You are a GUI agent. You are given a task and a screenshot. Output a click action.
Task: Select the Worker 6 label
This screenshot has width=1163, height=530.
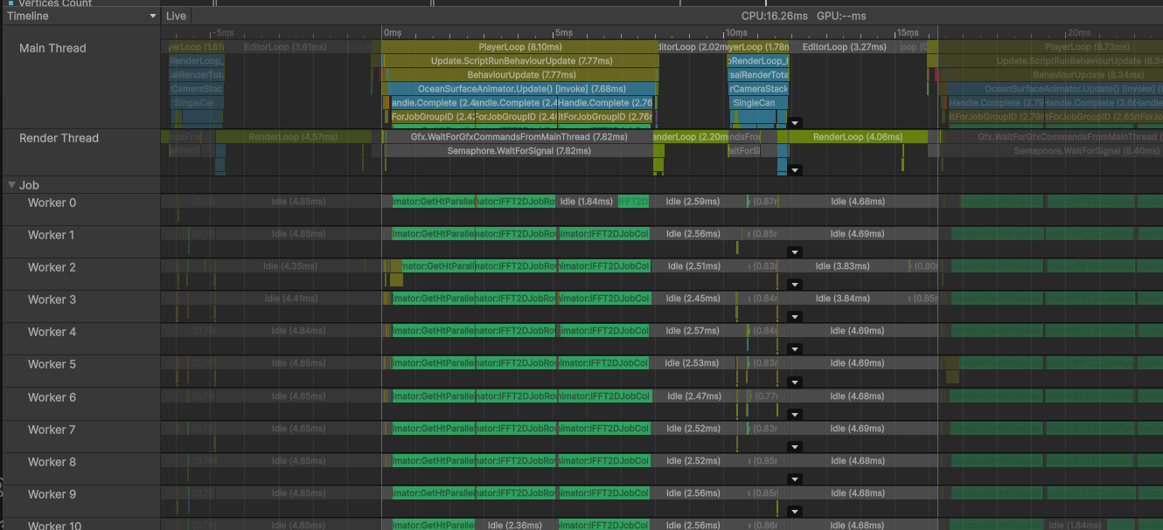coord(52,397)
